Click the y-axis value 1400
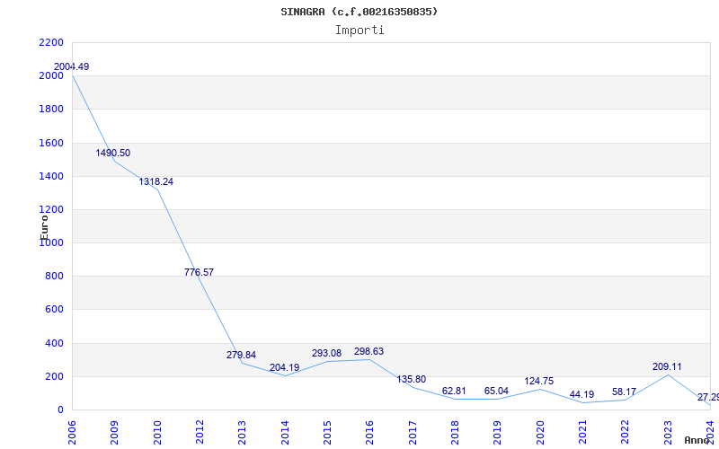 [51, 176]
